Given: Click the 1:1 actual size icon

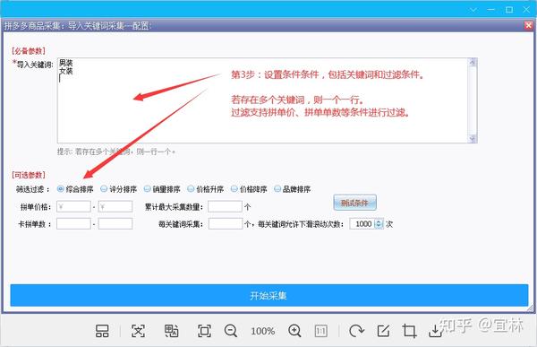Looking at the screenshot, I should point(321,331).
